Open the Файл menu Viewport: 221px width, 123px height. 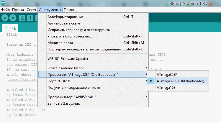point(5,10)
